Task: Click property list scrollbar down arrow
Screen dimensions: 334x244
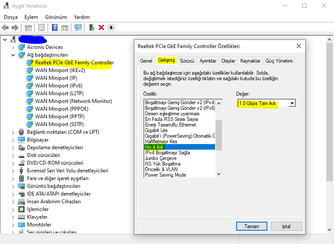Action: [219, 174]
